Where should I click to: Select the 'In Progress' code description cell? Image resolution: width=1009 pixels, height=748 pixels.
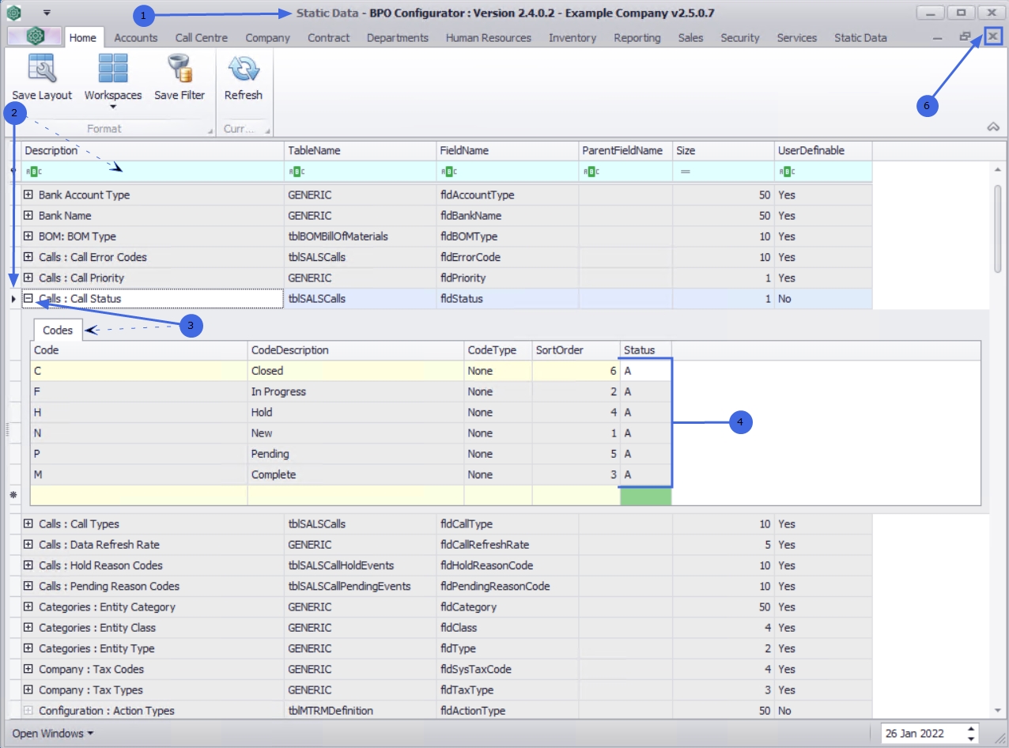356,391
